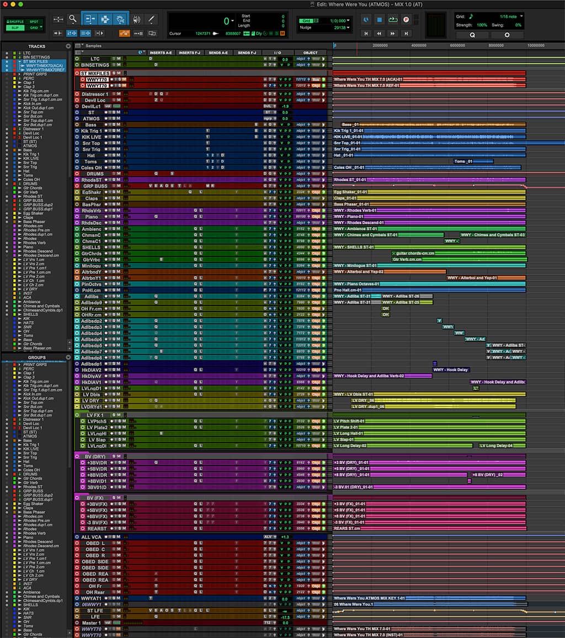Toggle Link Timeline and Edit Selection icon

[72, 33]
